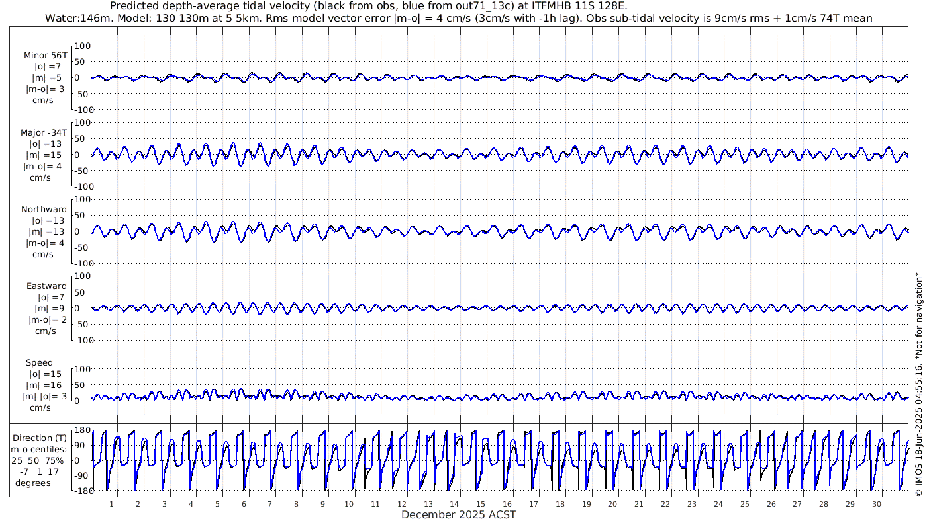This screenshot has height=529, width=927.
Task: Click the '180' tick on Direction axis
Action: (x=81, y=430)
